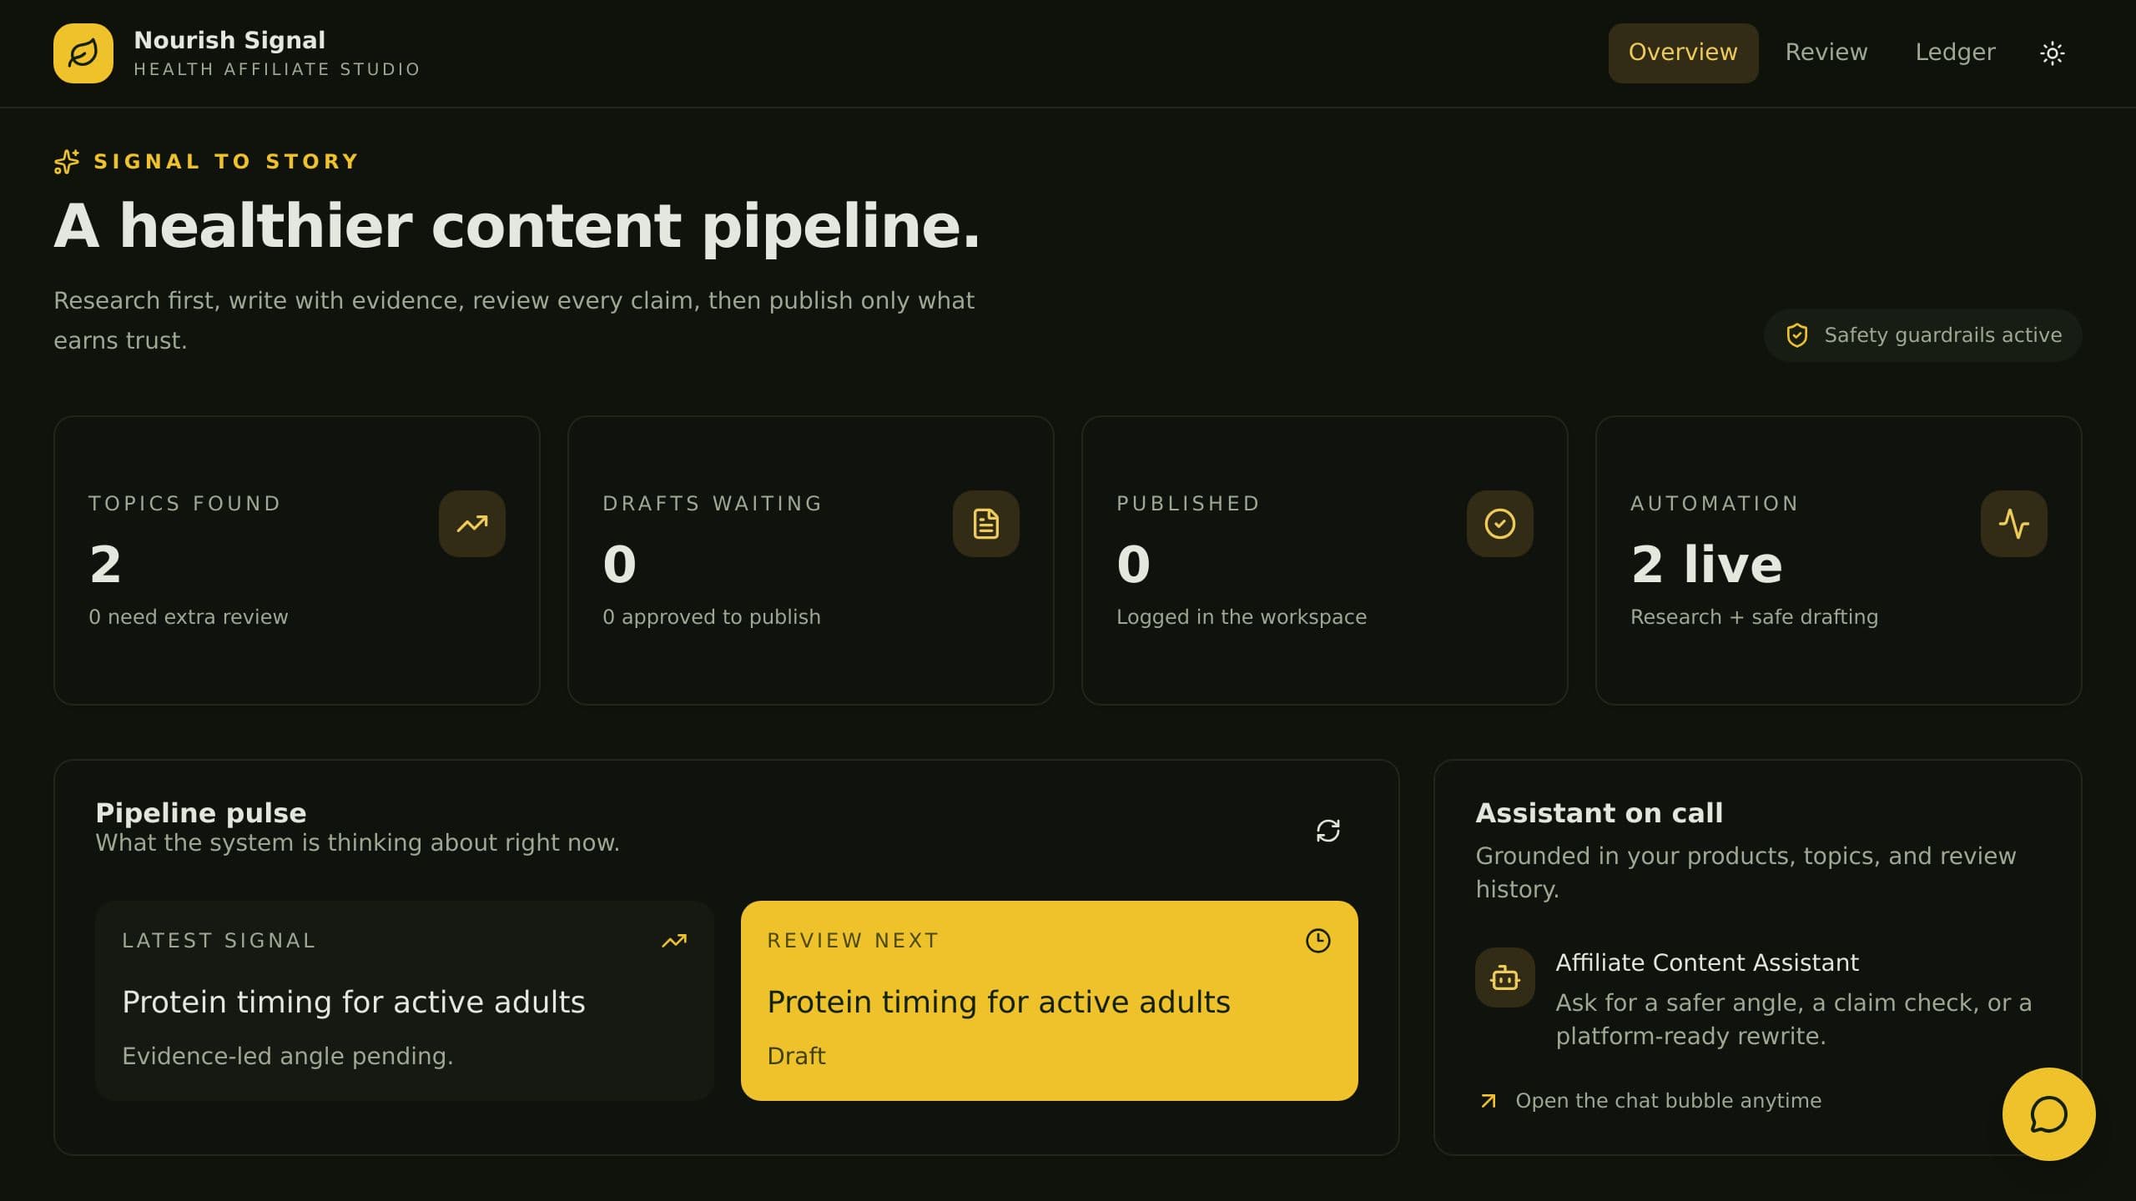Viewport: 2136px width, 1201px height.
Task: Open the Overview tab
Action: coord(1683,53)
